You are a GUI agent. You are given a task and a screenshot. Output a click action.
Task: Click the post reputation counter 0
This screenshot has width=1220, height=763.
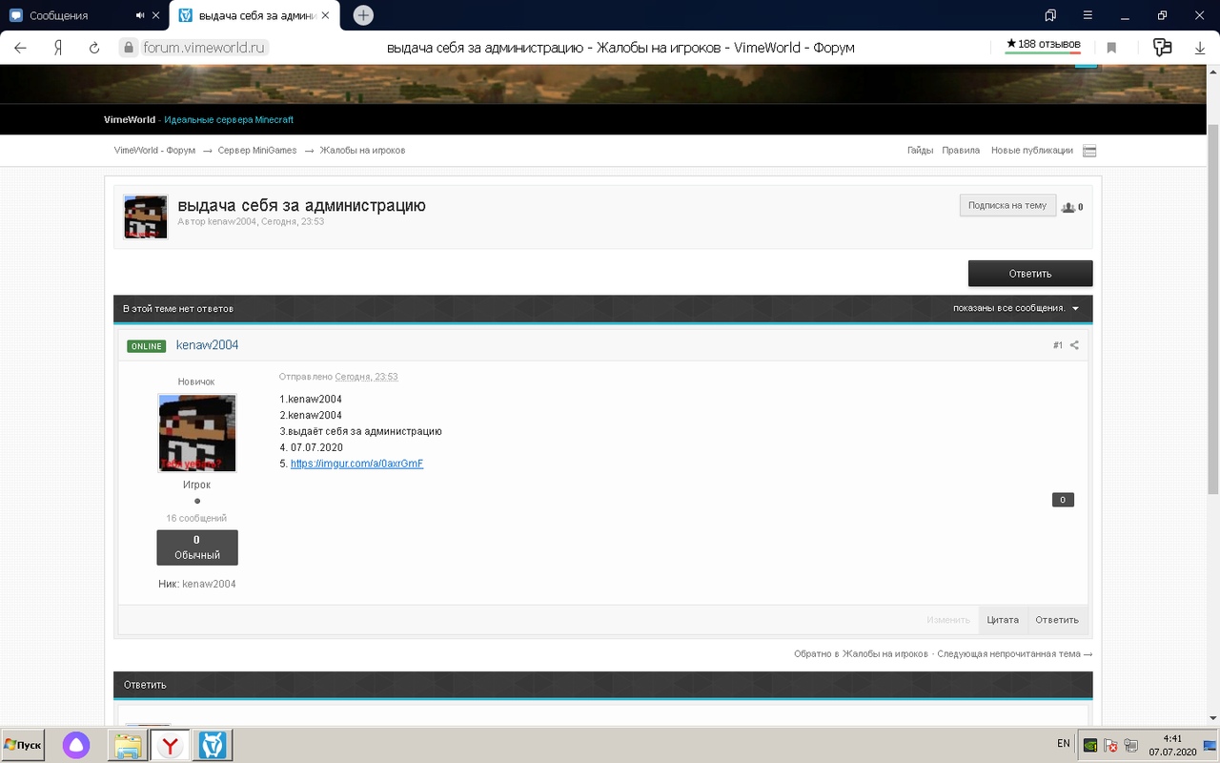1063,500
